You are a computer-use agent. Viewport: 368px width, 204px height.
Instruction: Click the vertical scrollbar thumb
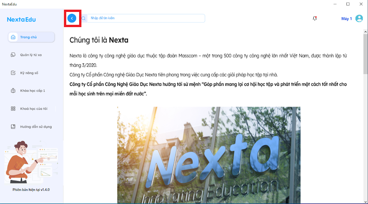click(365, 54)
